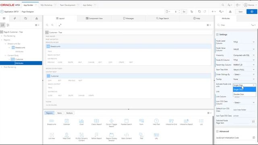
Task: Click the Go button next to page number
Action: coord(184,12)
